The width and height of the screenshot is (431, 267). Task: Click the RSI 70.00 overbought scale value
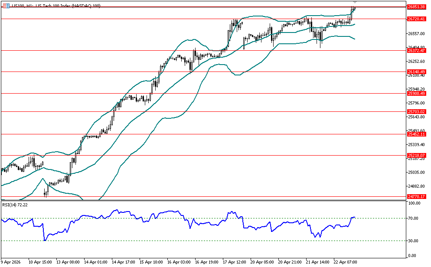click(x=414, y=218)
